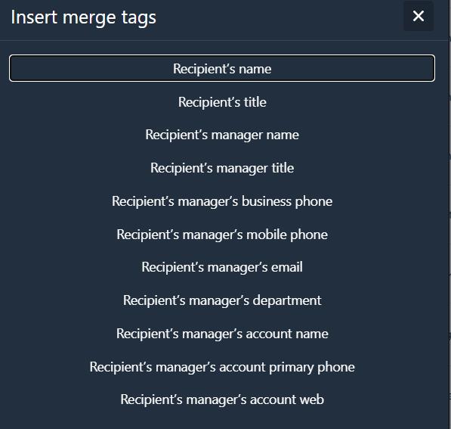Insert Recipient's manager's email tag

(x=222, y=267)
